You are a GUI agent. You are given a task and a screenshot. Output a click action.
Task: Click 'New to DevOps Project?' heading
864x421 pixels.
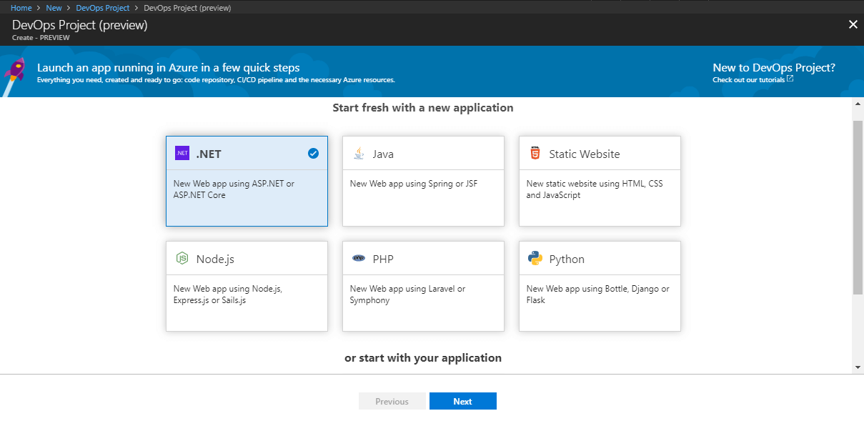coord(774,68)
